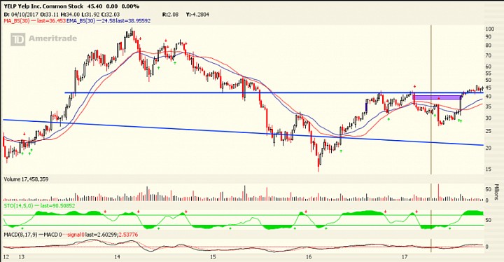Click the 100 price level on the axis
Image resolution: width=504 pixels, height=262 pixels.
point(489,29)
